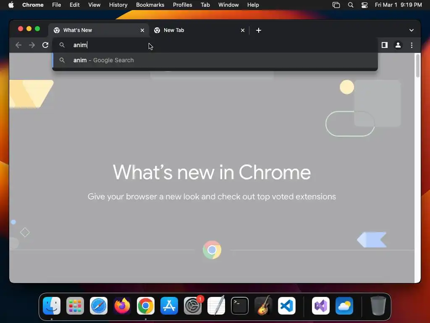Go back using the back arrow
Viewport: 430px width, 323px height.
click(x=18, y=45)
